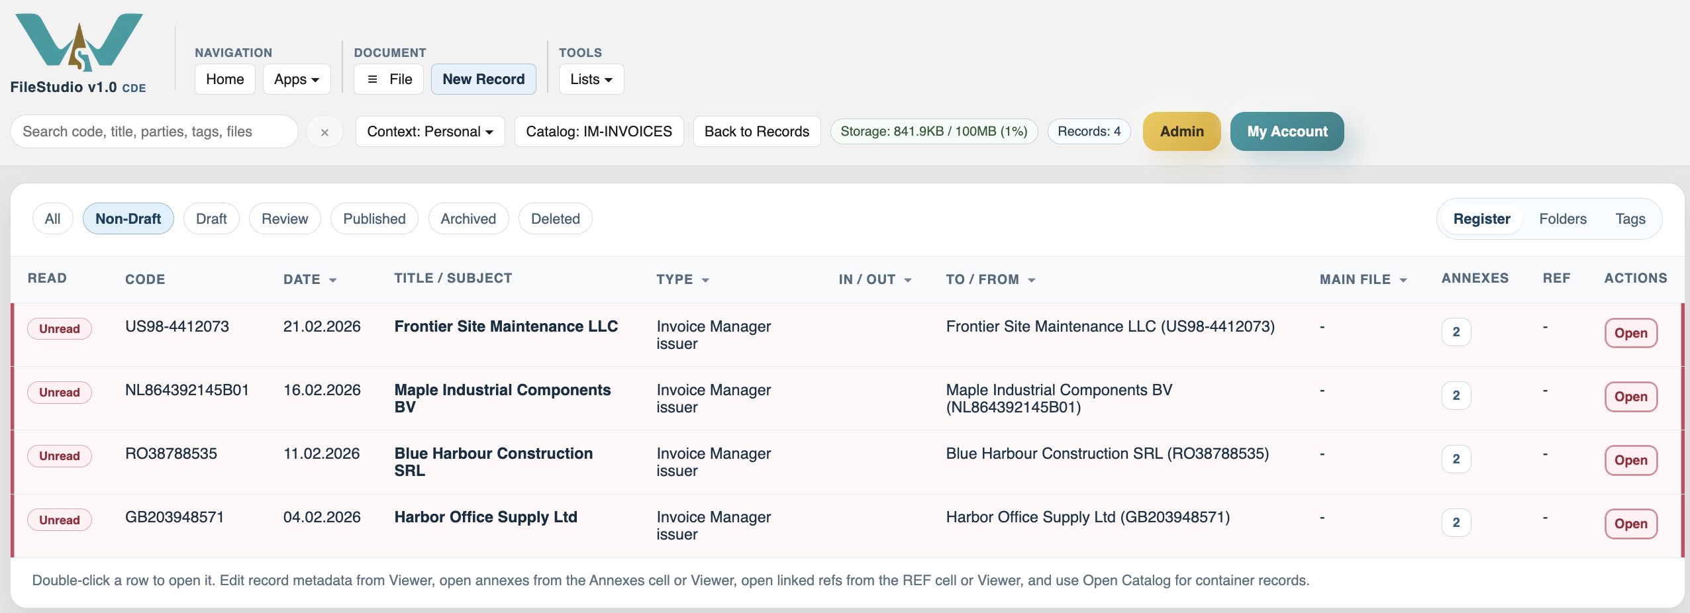Select the Archived filter tab

[x=468, y=218]
